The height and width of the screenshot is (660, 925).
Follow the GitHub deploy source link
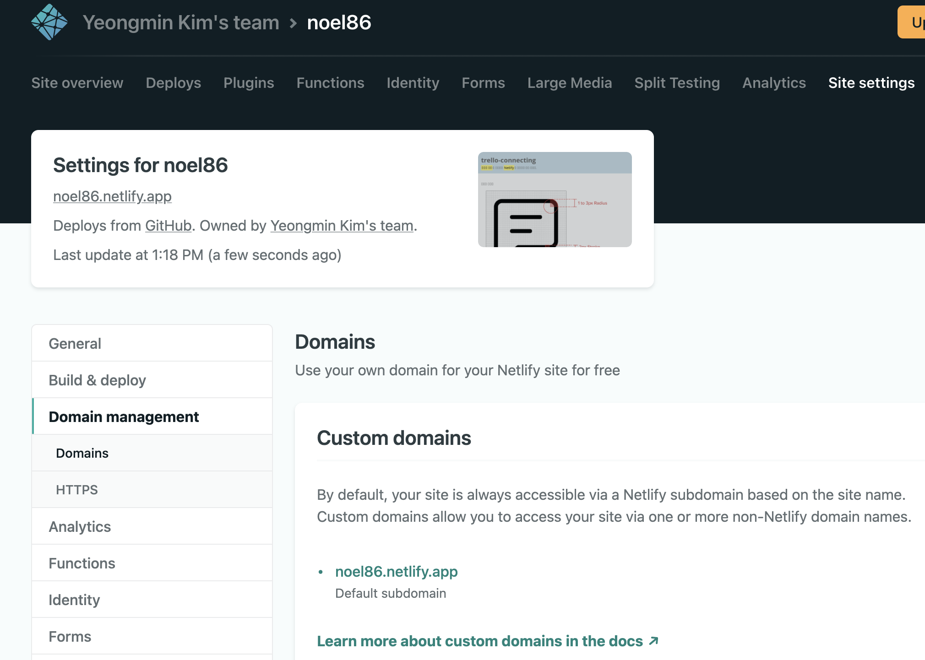click(168, 226)
